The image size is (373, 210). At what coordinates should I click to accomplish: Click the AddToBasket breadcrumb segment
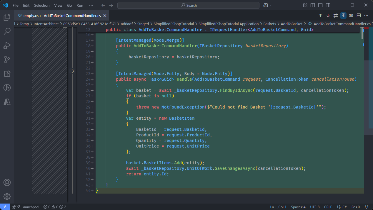pos(292,24)
